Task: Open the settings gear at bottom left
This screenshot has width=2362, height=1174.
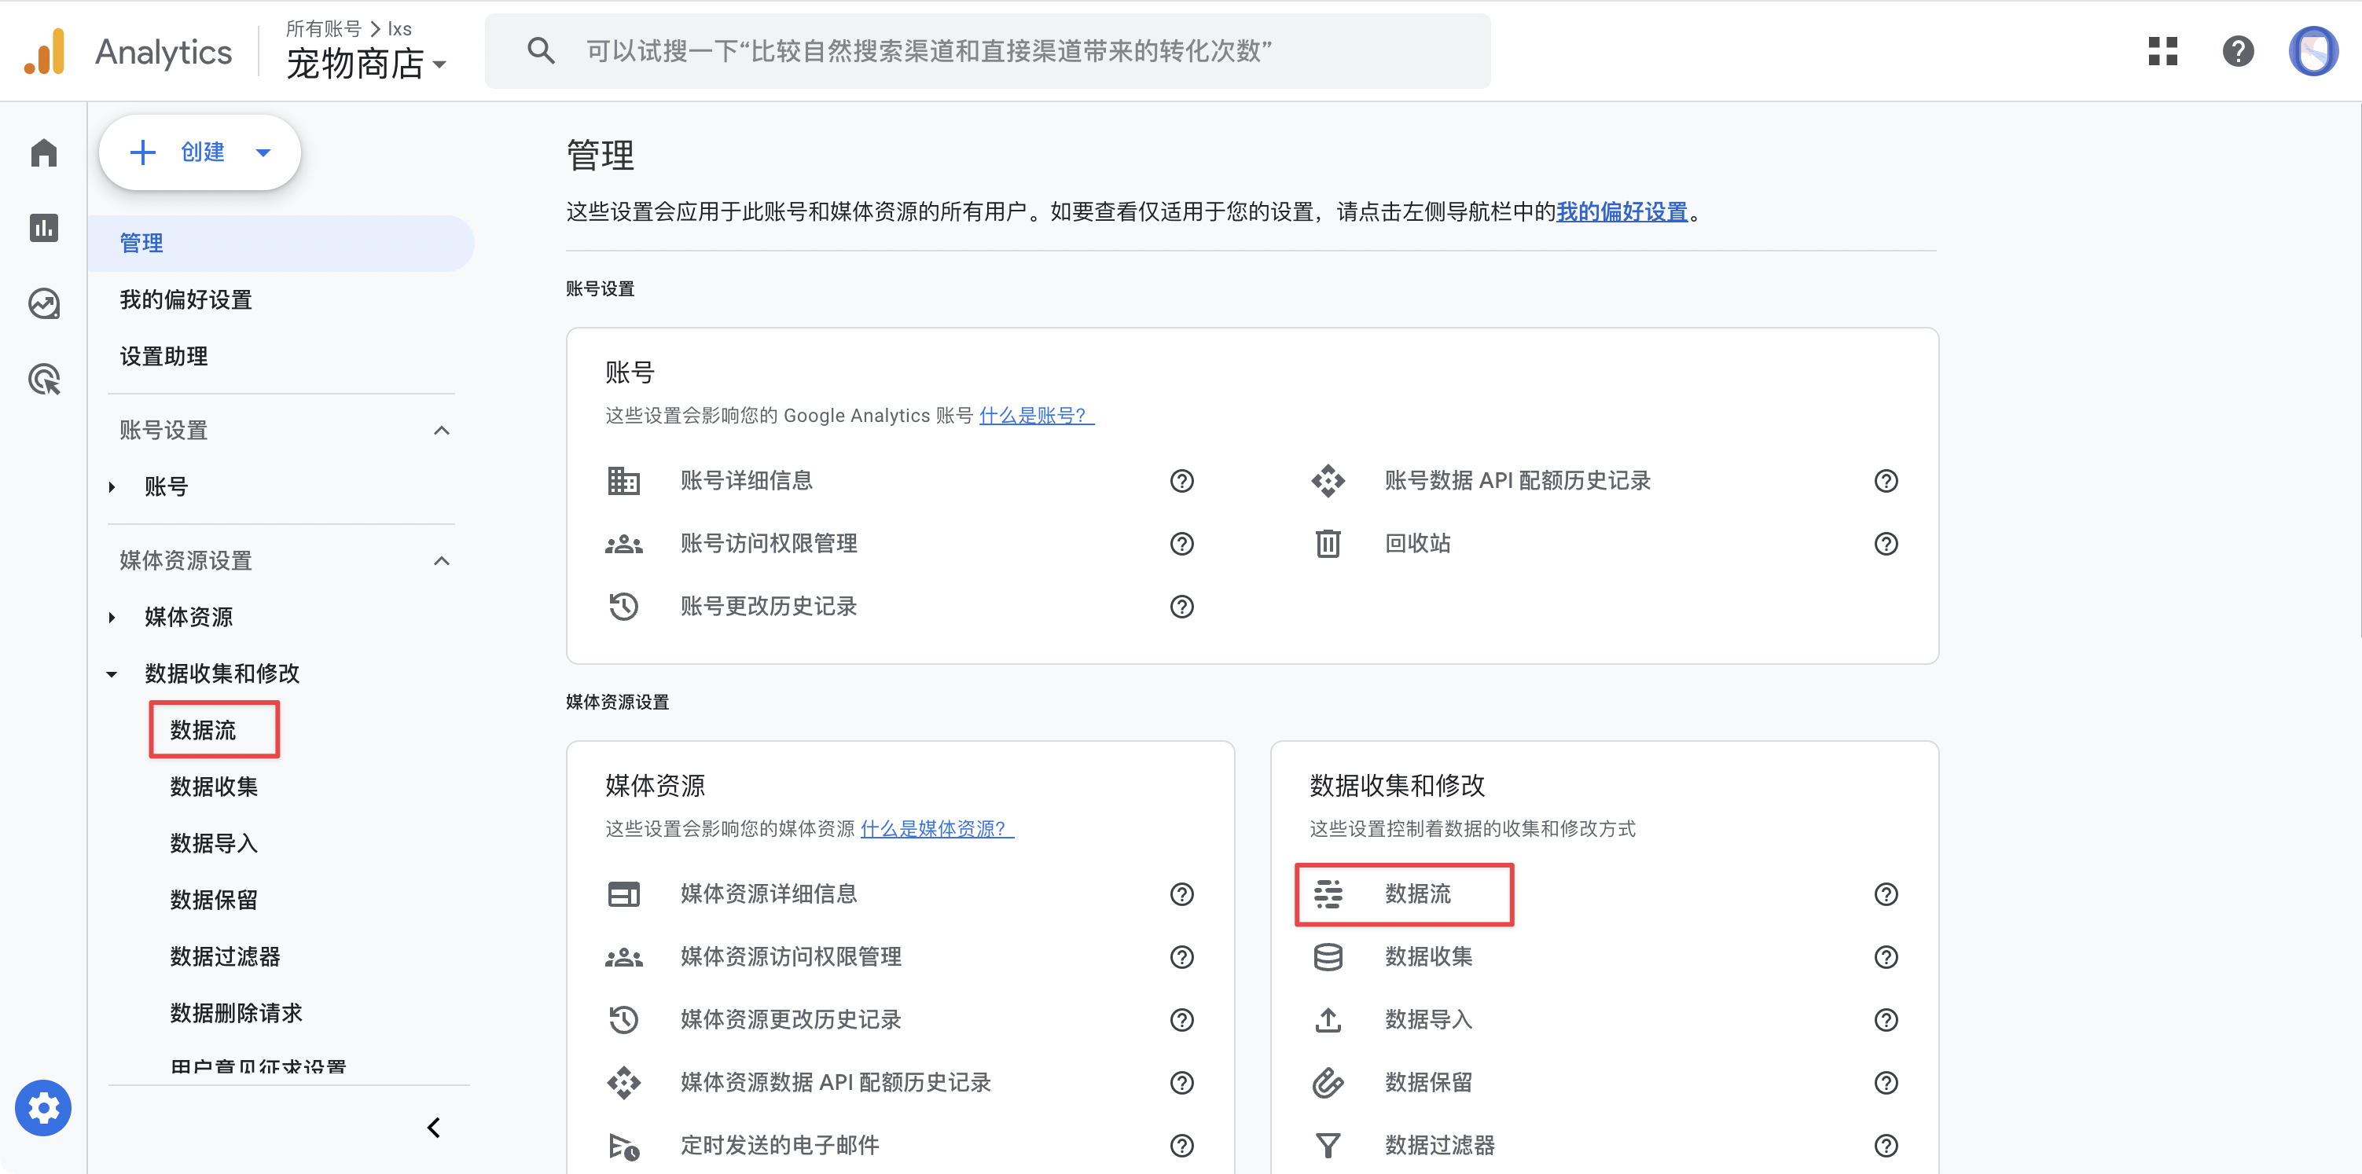Action: click(x=43, y=1107)
